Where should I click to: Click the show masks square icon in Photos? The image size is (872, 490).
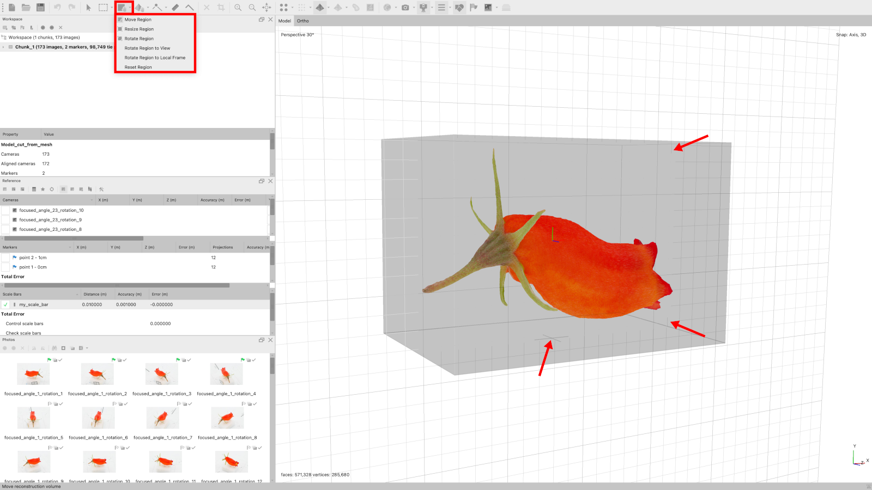coord(63,348)
